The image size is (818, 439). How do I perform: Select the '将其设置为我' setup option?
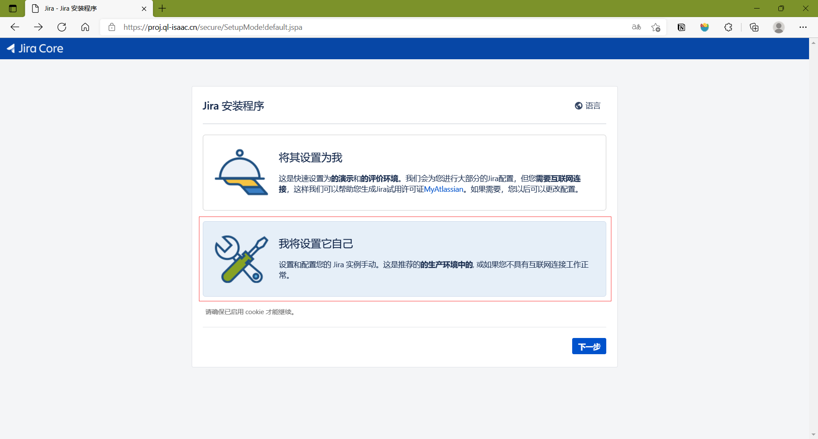tap(404, 173)
